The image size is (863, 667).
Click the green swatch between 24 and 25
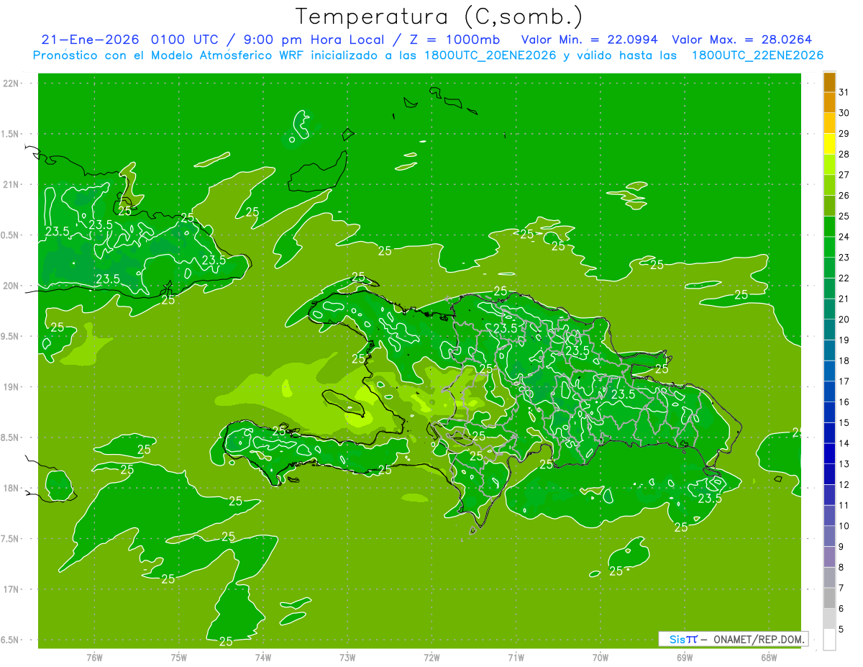829,226
